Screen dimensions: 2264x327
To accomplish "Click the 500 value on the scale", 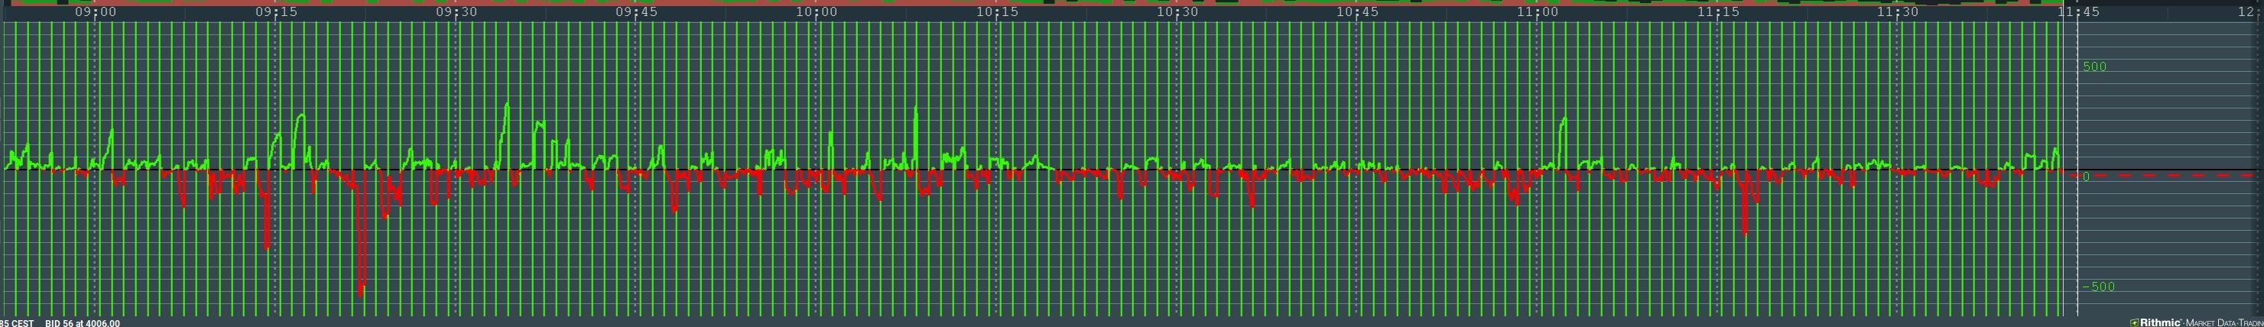I will [2094, 66].
